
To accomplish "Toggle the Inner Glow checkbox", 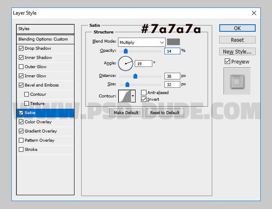I will coord(21,76).
